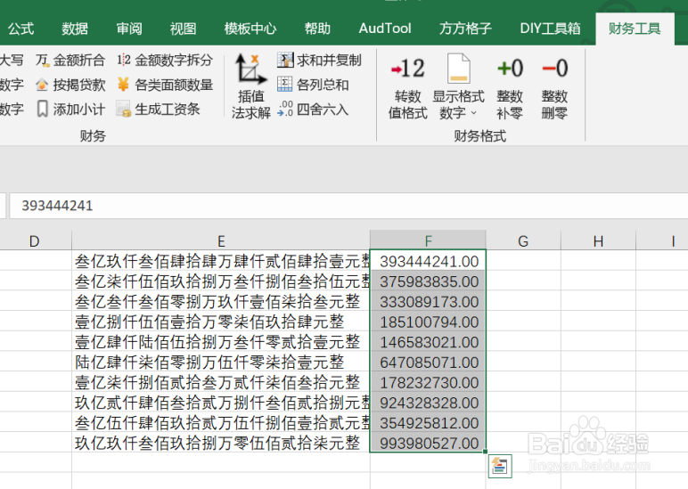Screen dimensions: 688x489
Task: Select cell containing 185100794.00
Action: coord(429,322)
